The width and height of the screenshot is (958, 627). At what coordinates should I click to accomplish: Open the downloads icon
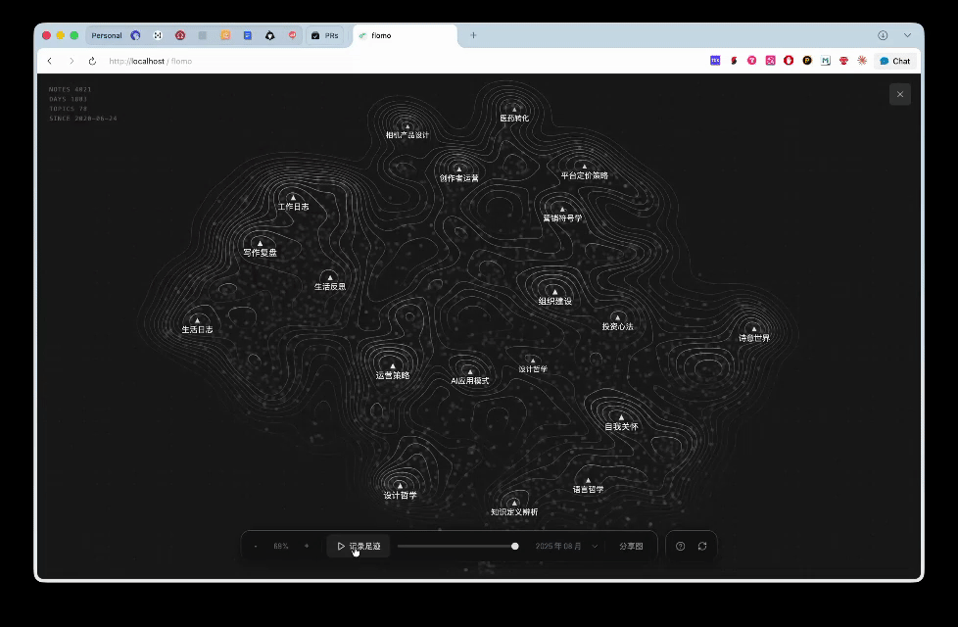883,35
